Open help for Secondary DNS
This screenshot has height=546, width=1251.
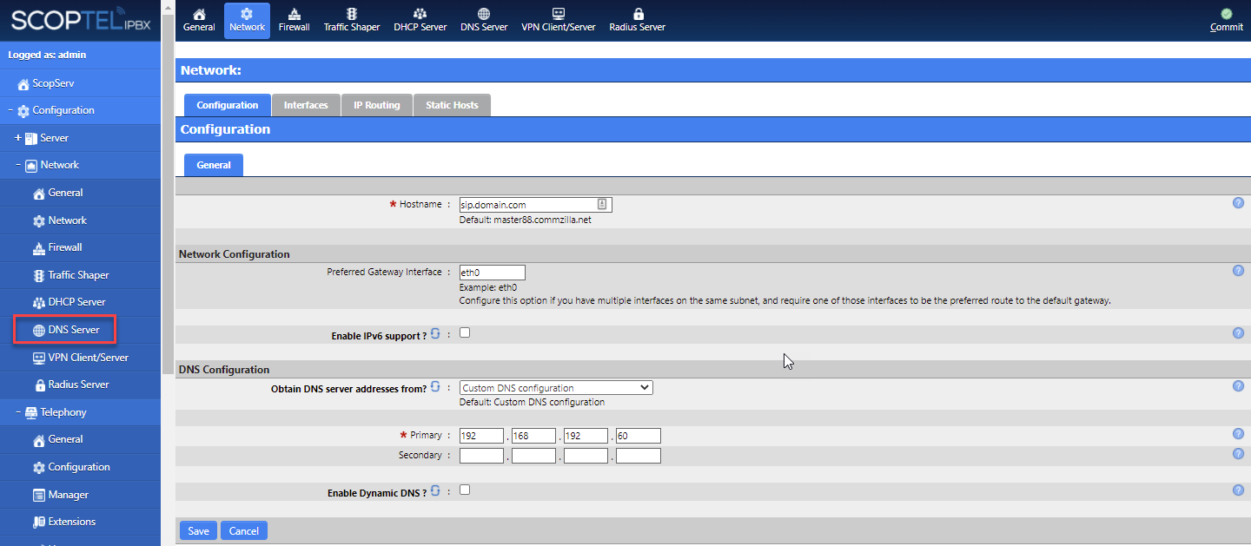[1238, 454]
